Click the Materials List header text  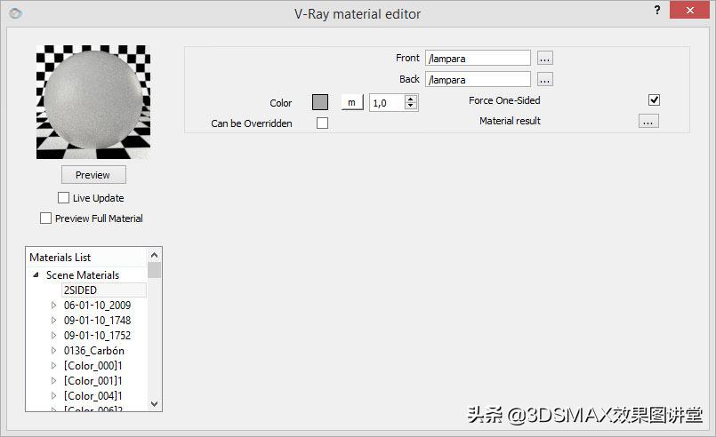(x=60, y=258)
